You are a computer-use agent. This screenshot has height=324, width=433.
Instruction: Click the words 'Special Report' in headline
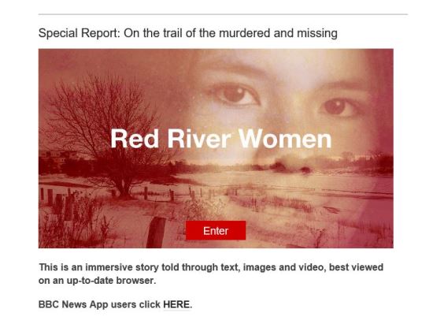tap(78, 33)
